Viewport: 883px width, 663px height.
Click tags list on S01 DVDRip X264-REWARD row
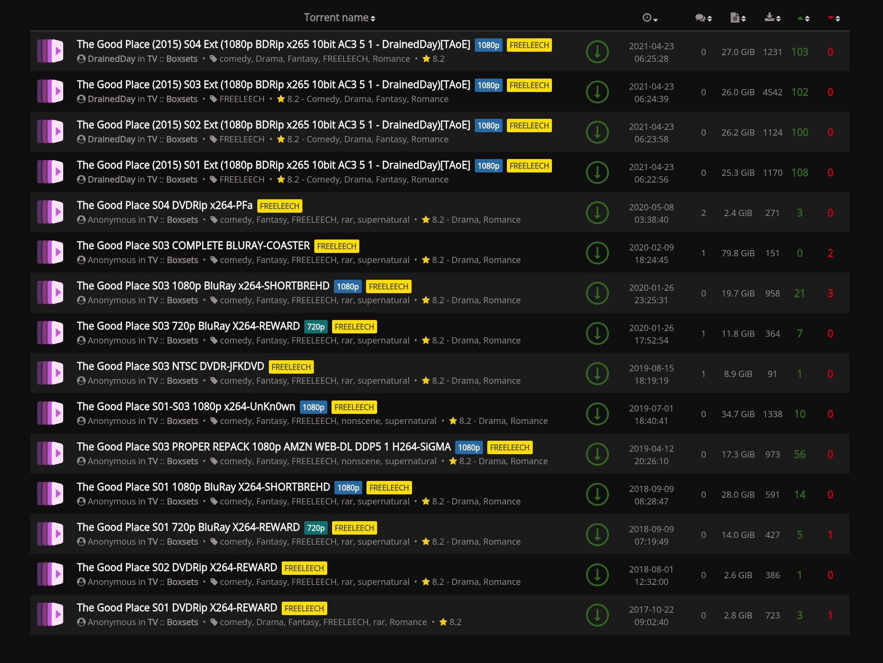point(323,622)
